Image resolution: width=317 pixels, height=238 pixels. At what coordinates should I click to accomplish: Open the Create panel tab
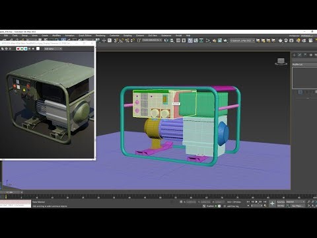pyautogui.click(x=295, y=55)
